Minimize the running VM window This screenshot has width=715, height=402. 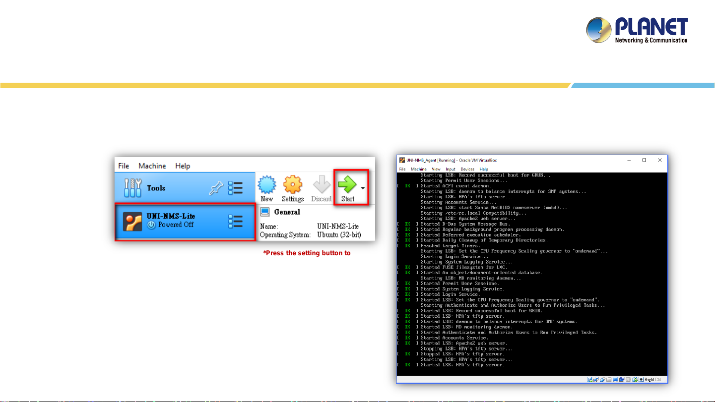[629, 160]
